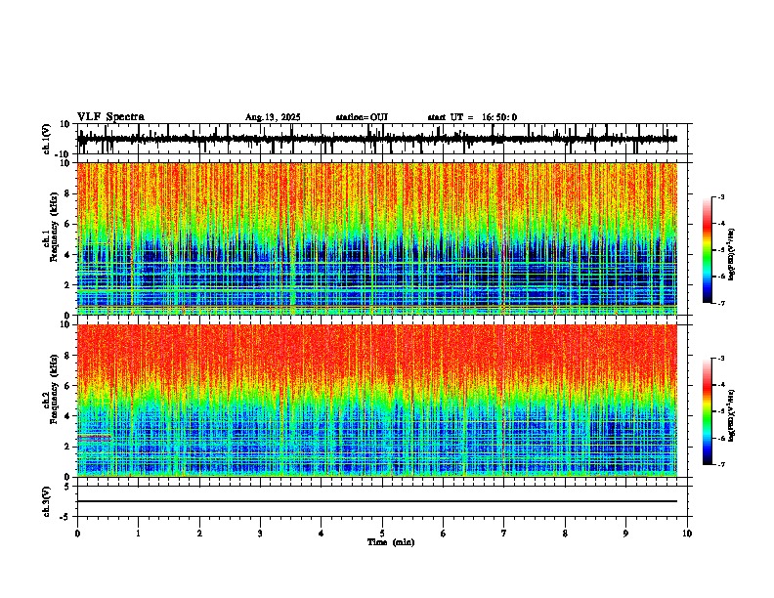774x598 pixels.
Task: Click the "station=OUI" header label
Action: click(362, 117)
